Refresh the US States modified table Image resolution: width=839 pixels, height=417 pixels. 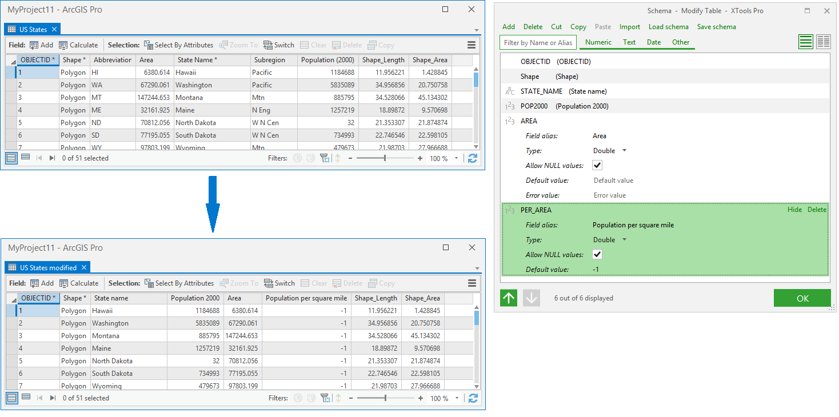(473, 398)
